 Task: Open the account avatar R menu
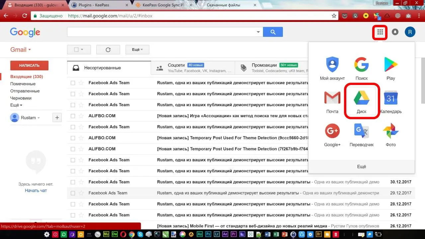(x=410, y=32)
